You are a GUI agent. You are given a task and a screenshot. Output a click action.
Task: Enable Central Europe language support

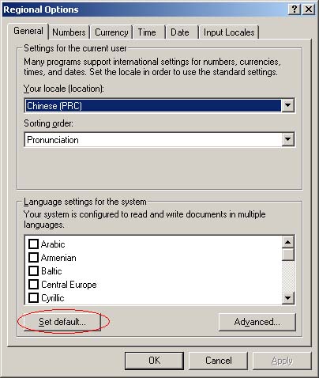pyautogui.click(x=33, y=285)
